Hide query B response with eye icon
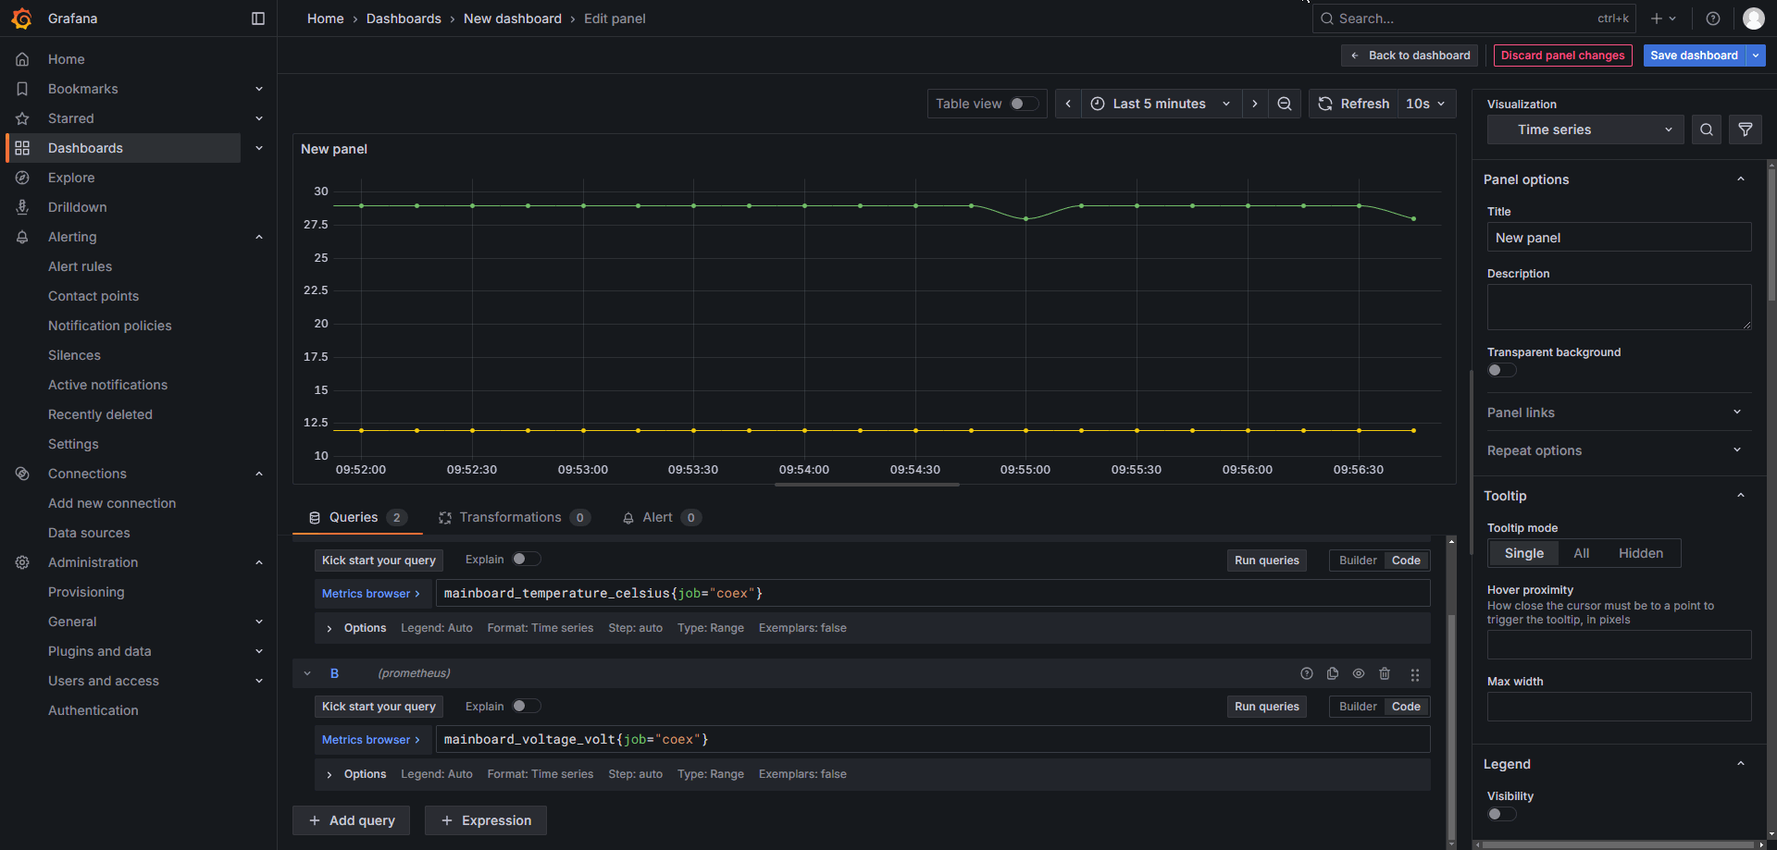 1359,674
